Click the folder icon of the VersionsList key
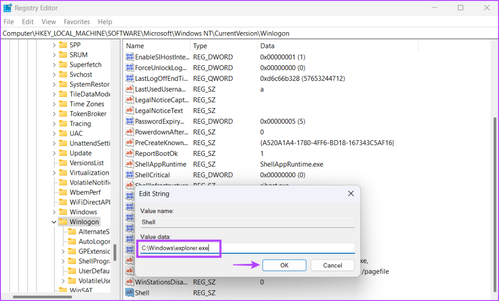 click(63, 163)
